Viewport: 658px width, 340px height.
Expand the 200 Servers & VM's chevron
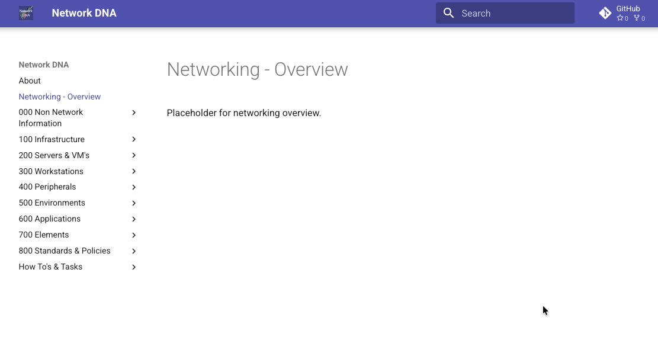coord(134,156)
